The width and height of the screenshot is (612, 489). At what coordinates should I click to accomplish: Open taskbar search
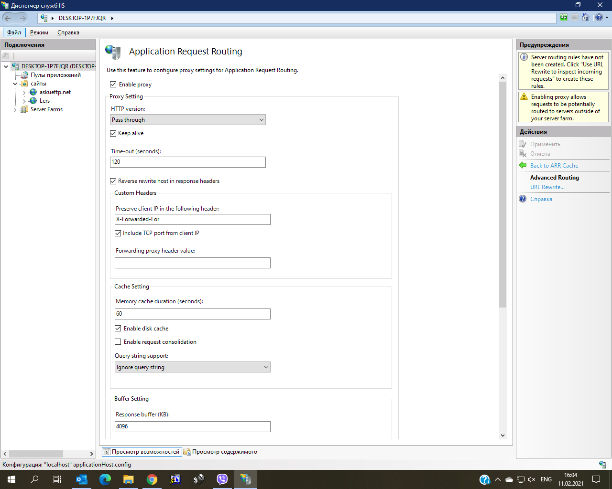[34, 479]
